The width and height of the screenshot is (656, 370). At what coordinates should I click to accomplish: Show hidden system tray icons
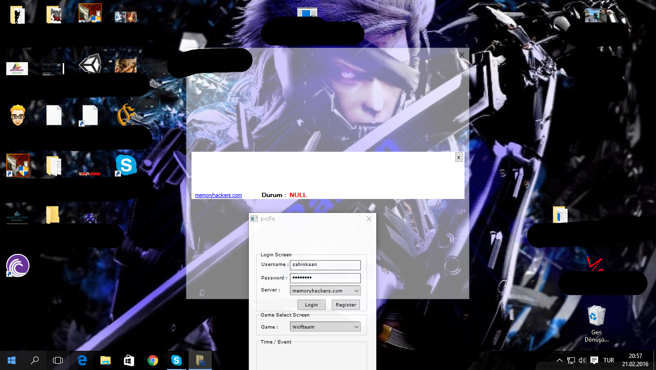click(560, 360)
